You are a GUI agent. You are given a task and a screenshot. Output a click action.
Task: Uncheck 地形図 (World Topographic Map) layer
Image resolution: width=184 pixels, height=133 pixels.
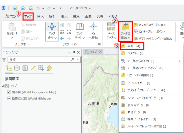(x=9, y=92)
